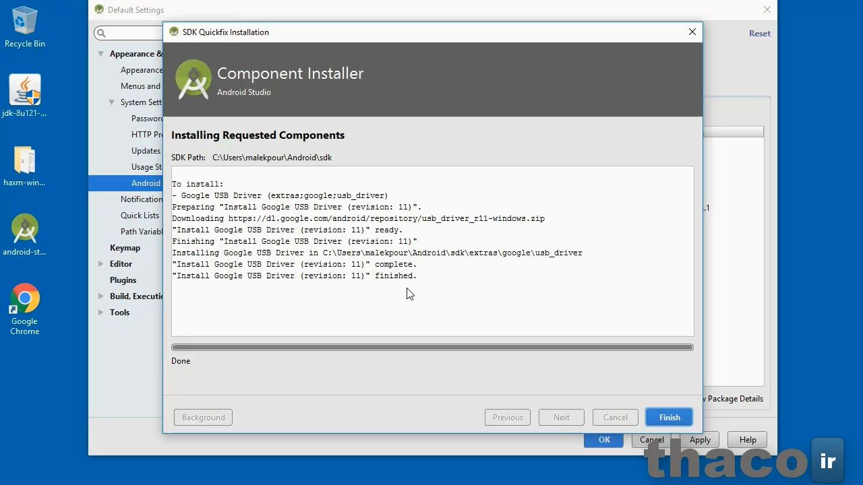This screenshot has width=863, height=485.
Task: Click Apply in Default Settings window
Action: 700,440
